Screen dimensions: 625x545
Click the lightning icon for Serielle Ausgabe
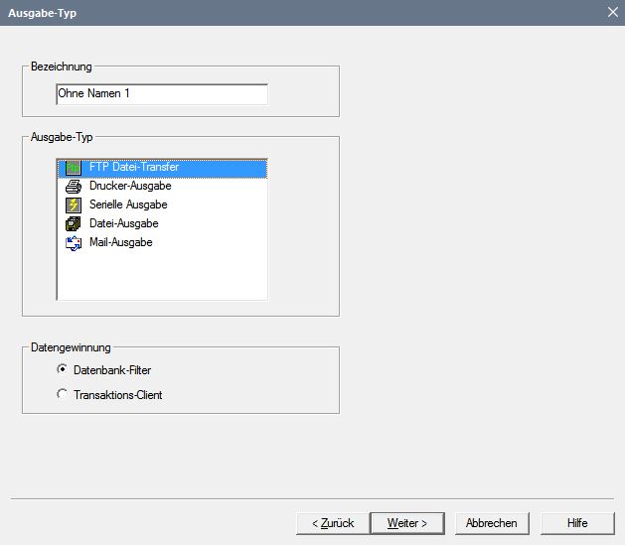(73, 204)
